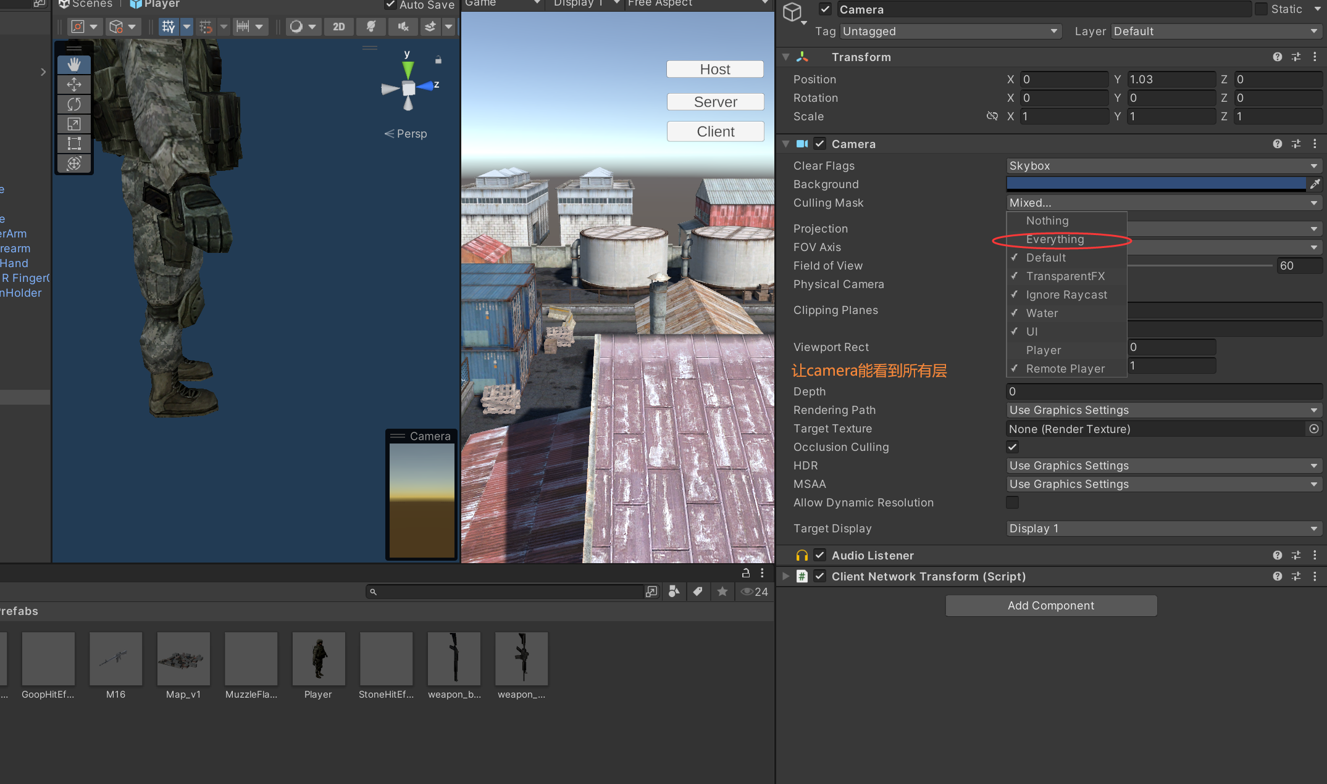Select Nothing in culling mask list
Image resolution: width=1327 pixels, height=784 pixels.
(1066, 221)
